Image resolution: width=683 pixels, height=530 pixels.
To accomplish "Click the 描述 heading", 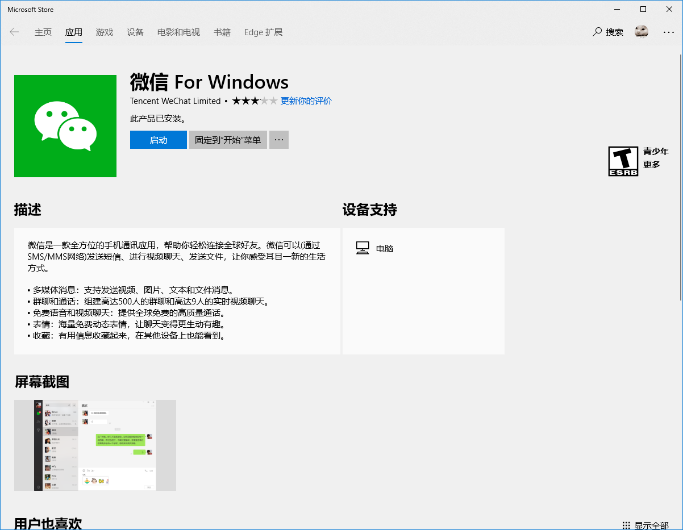I will [x=28, y=210].
